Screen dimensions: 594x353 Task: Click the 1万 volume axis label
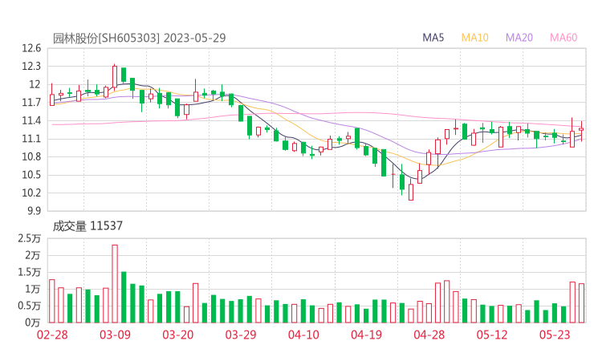click(33, 290)
